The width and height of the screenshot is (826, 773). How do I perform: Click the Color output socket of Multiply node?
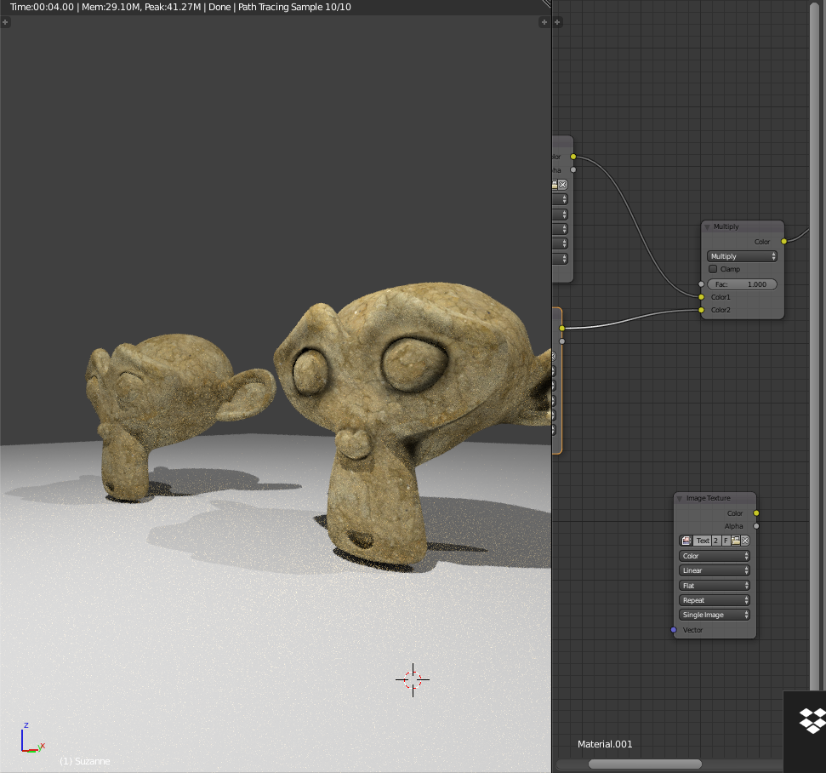click(x=783, y=242)
